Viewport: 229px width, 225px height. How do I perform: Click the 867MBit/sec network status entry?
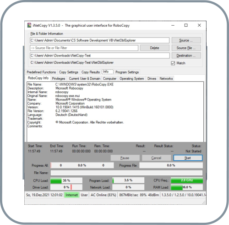point(139,195)
